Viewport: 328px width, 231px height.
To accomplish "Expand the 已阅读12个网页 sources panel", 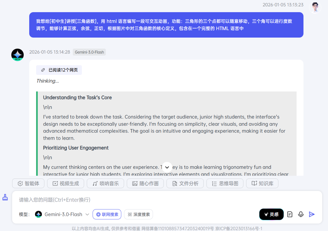I will click(x=59, y=70).
